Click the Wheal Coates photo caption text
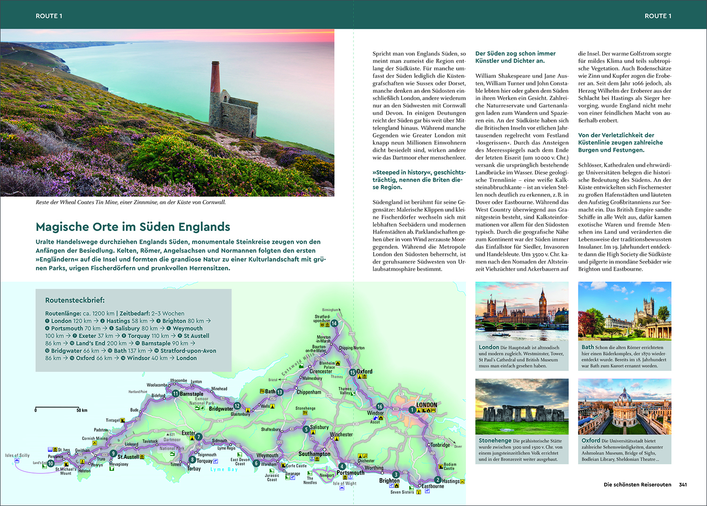The height and width of the screenshot is (506, 707). [131, 202]
